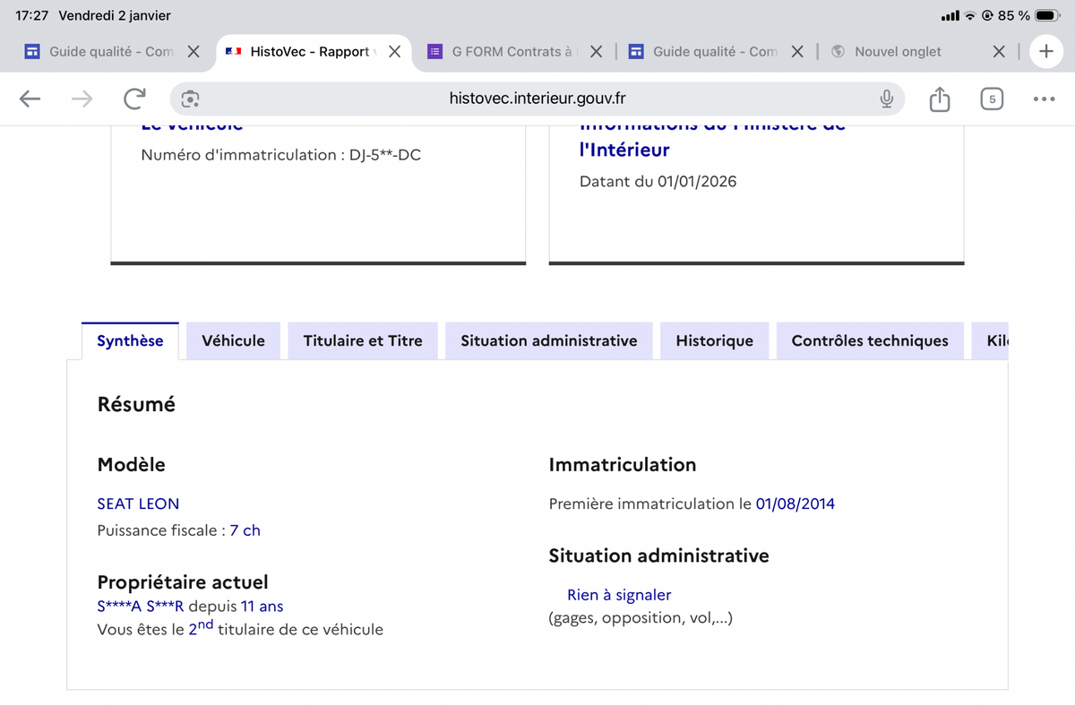Screen dimensions: 1075x706
Task: Reload the page with the refresh icon
Action: [x=134, y=99]
